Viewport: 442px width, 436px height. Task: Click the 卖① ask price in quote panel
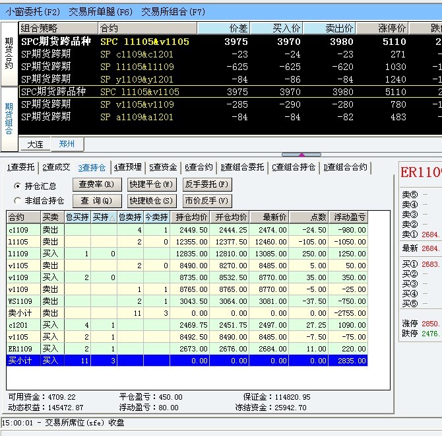coord(431,235)
